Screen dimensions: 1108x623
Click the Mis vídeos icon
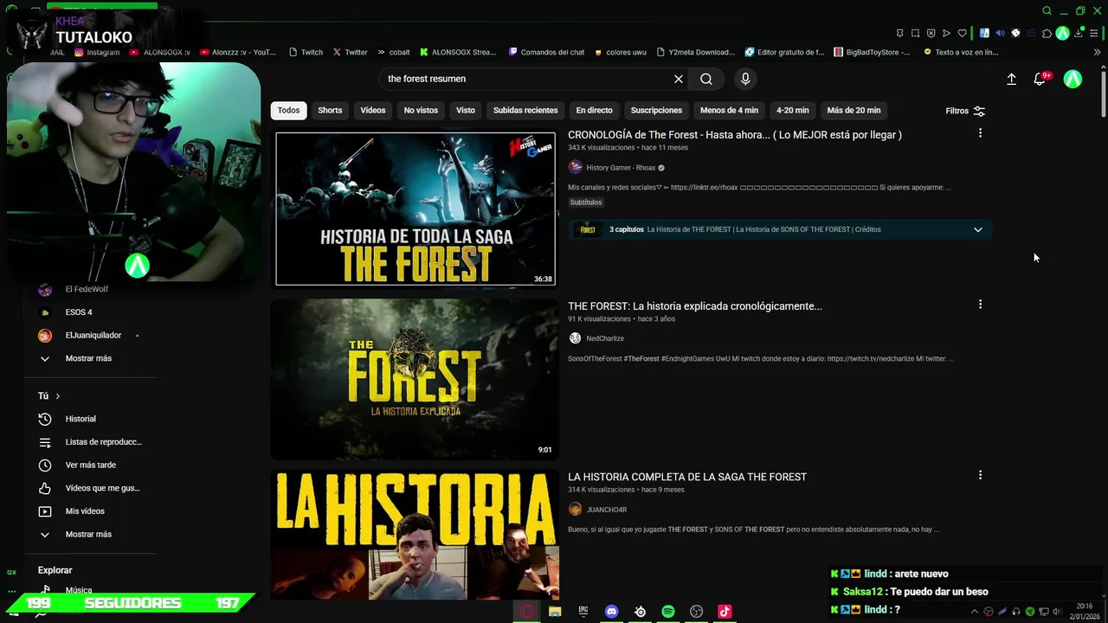45,511
